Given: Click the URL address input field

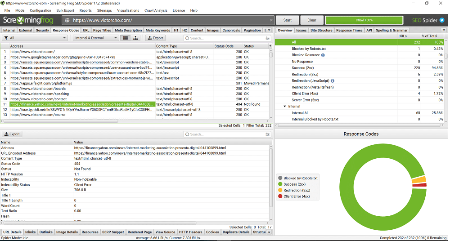Looking at the screenshot, I should click(x=168, y=20).
